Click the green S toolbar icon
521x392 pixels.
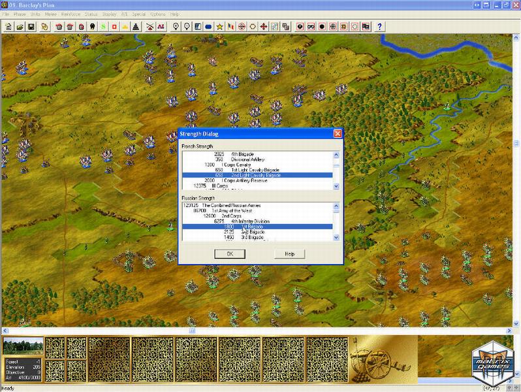point(103,27)
